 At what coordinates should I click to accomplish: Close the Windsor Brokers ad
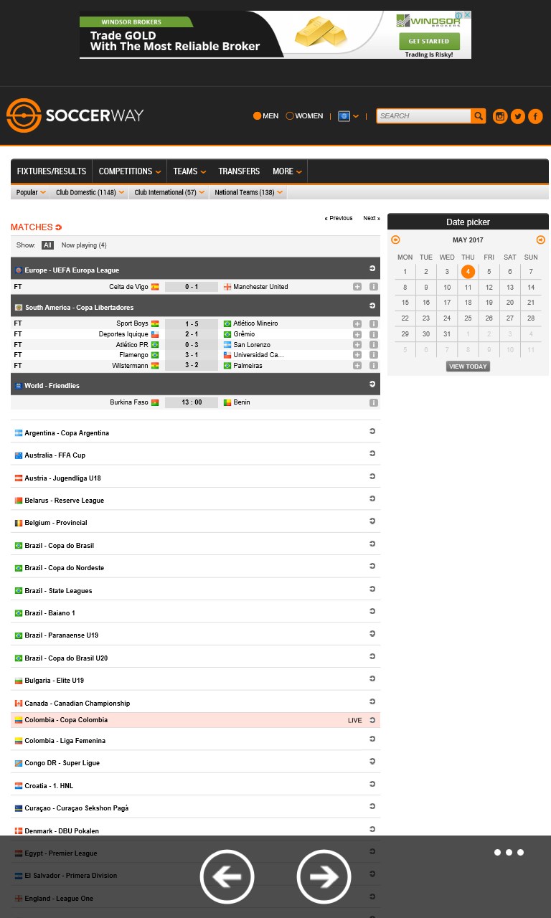[x=467, y=15]
